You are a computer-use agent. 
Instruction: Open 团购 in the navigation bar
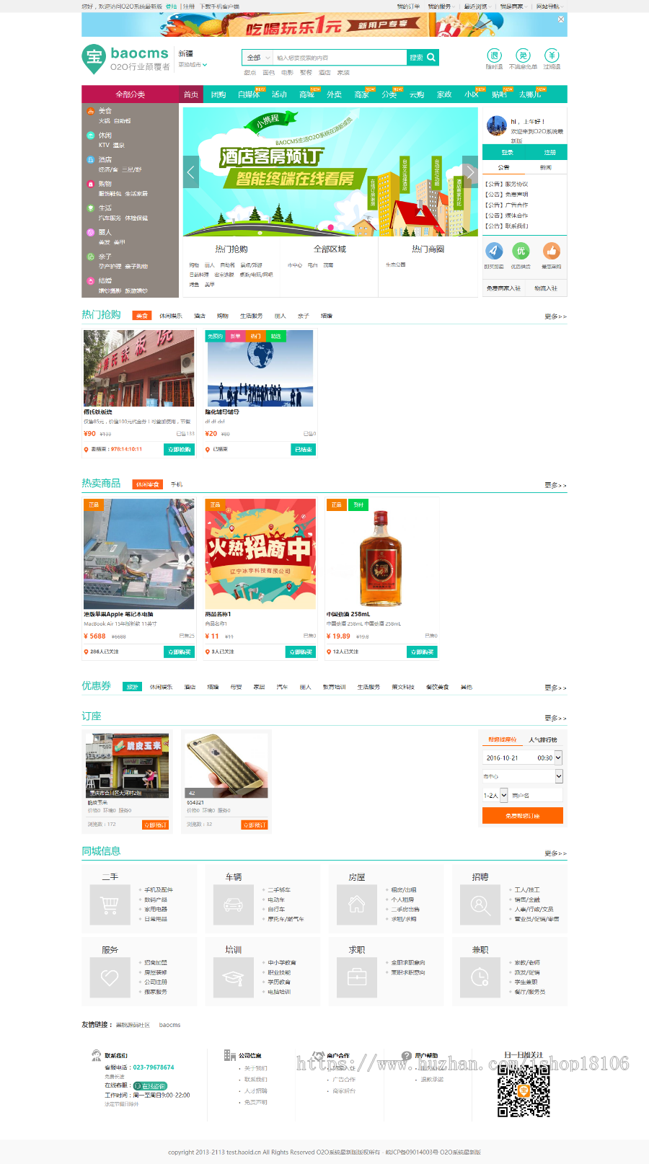click(218, 94)
